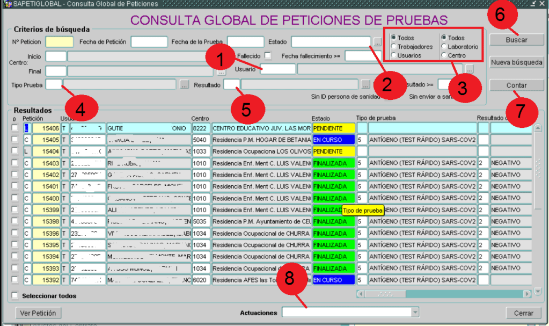Tick the Fallecido checkbox
Viewport: 549px width, 326px height.
(x=268, y=55)
